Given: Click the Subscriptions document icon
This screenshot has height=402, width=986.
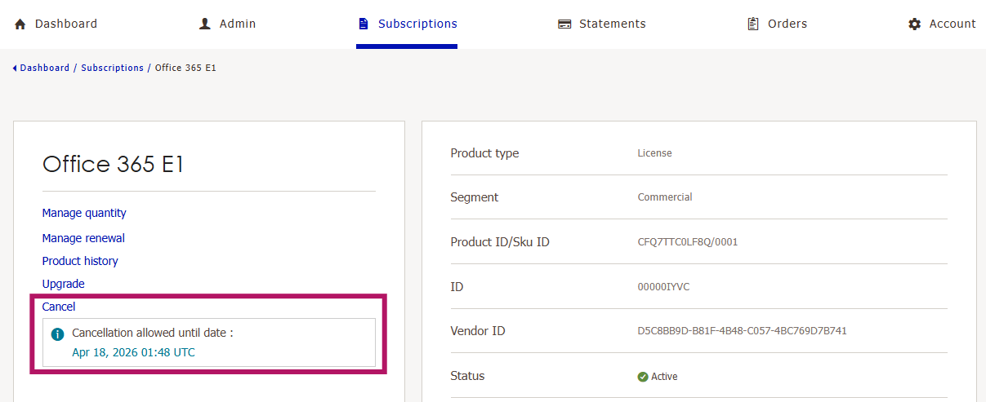Looking at the screenshot, I should point(364,24).
